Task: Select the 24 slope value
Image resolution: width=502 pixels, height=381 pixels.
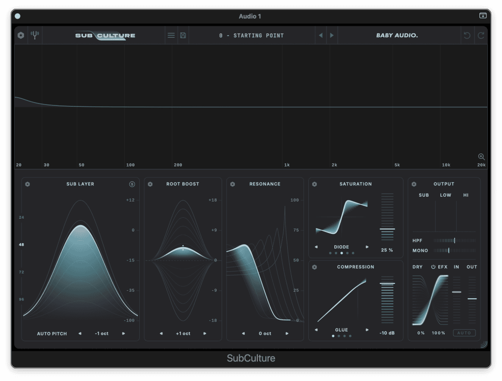Action: 22,217
